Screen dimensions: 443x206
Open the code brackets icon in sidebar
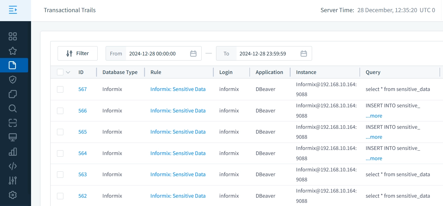click(x=13, y=166)
